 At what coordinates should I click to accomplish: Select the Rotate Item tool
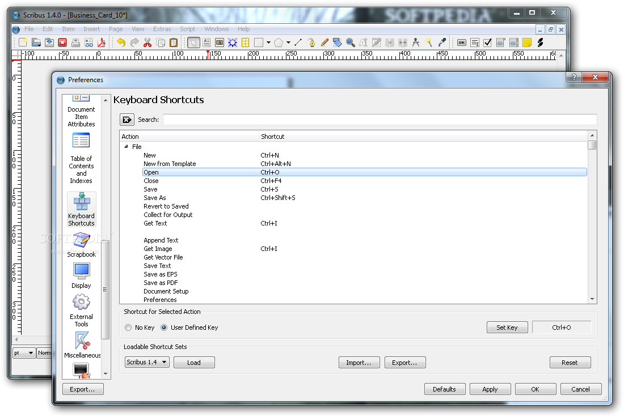click(x=338, y=42)
